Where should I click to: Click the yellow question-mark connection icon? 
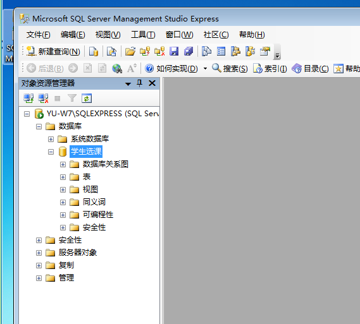(x=145, y=51)
